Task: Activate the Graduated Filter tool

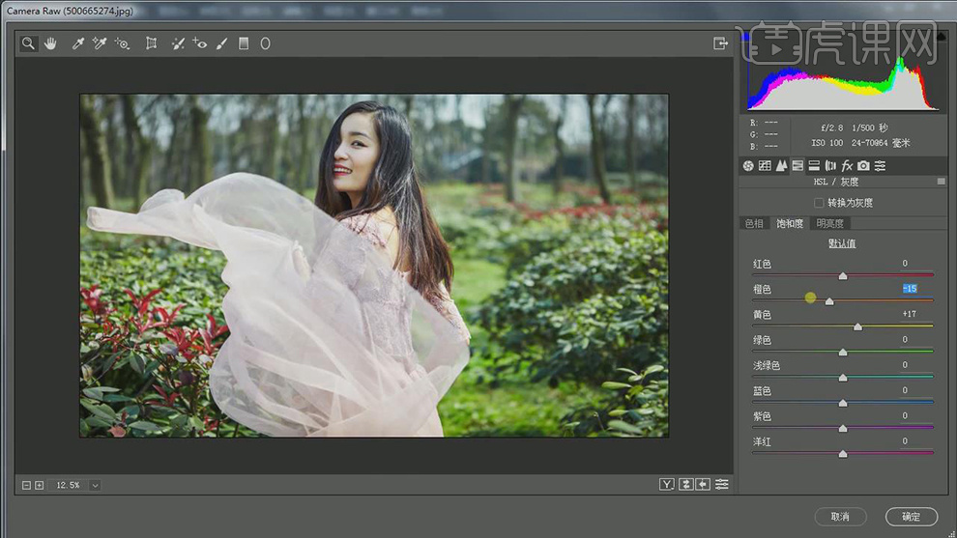Action: point(244,43)
